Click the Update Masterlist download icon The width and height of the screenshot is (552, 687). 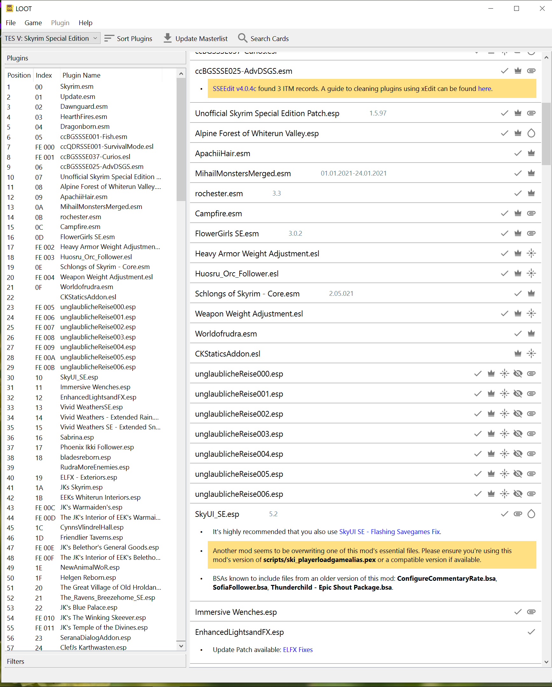(167, 38)
